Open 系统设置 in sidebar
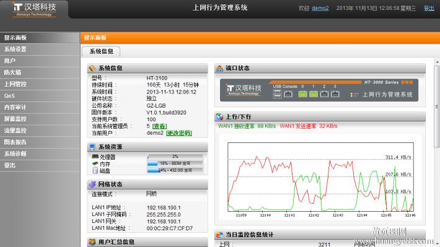Viewport: 440px width, 247px height. [x=40, y=50]
